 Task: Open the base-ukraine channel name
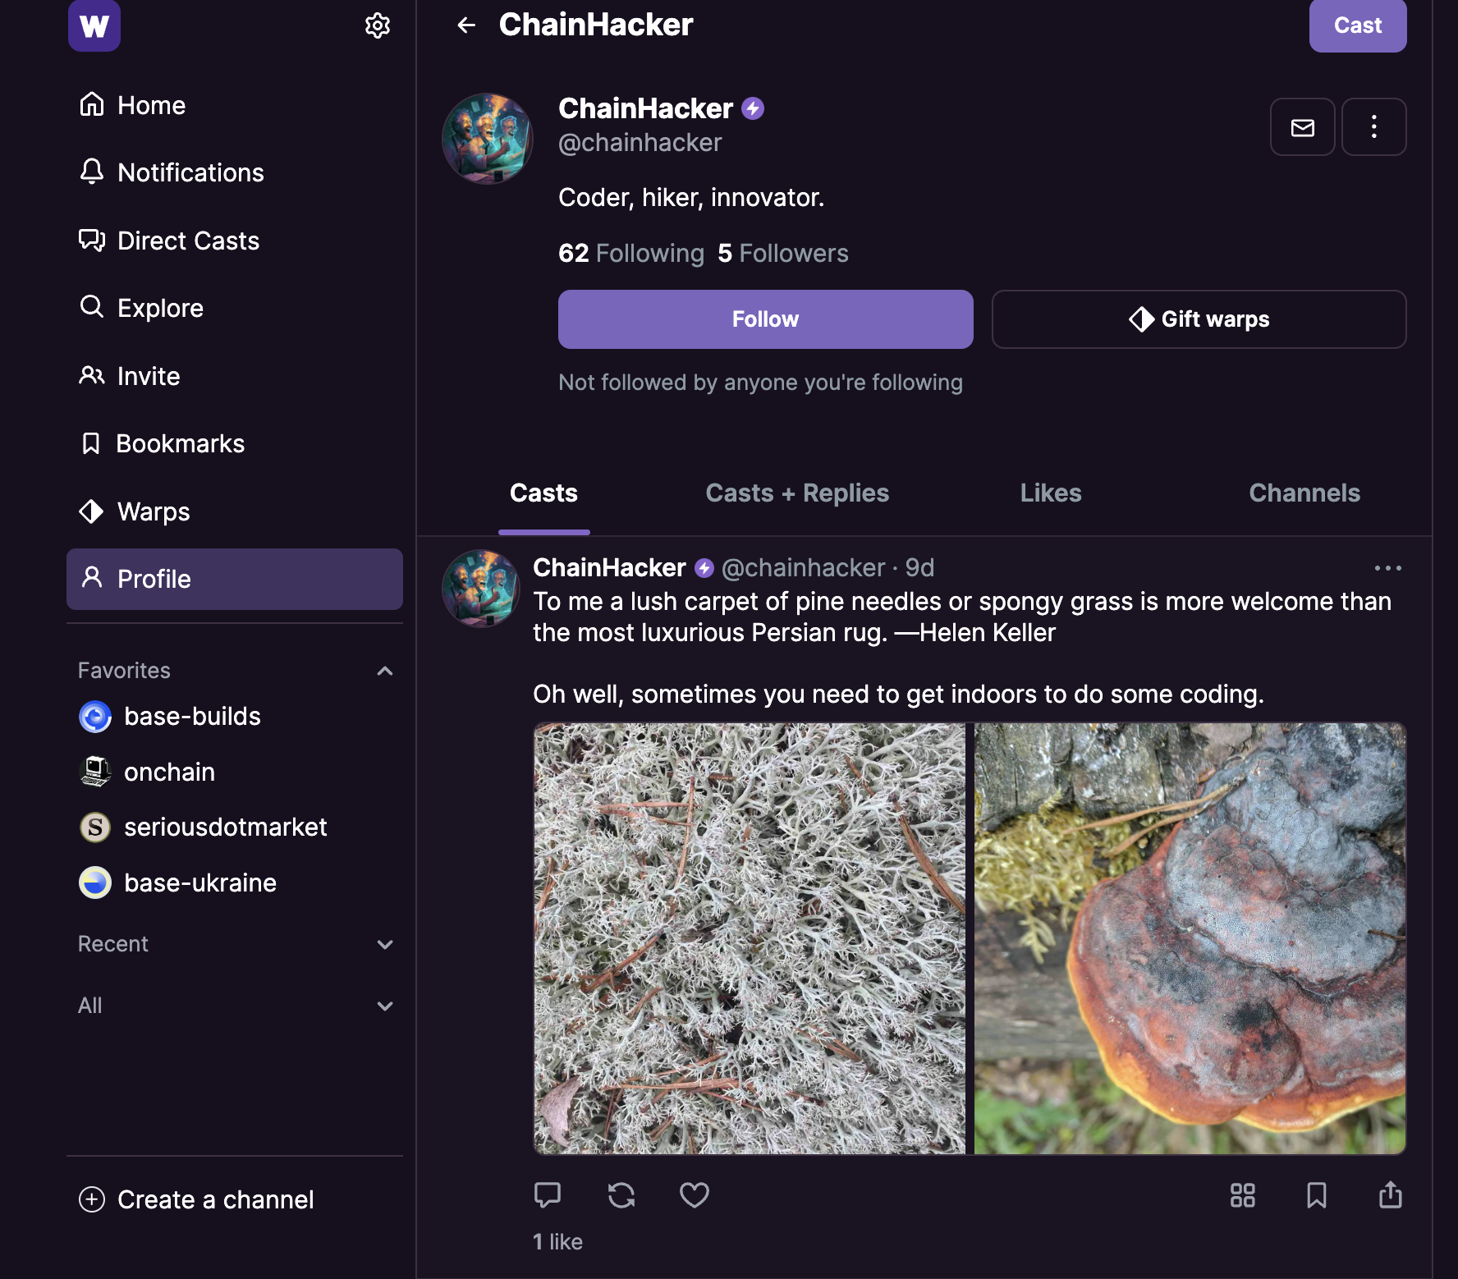(200, 882)
